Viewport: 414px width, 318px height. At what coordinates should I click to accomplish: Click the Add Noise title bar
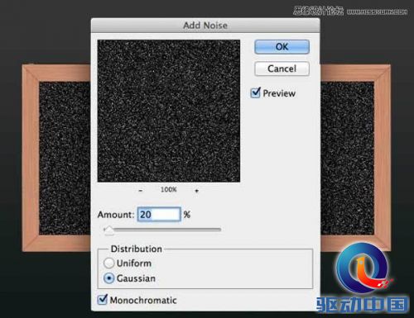point(205,26)
